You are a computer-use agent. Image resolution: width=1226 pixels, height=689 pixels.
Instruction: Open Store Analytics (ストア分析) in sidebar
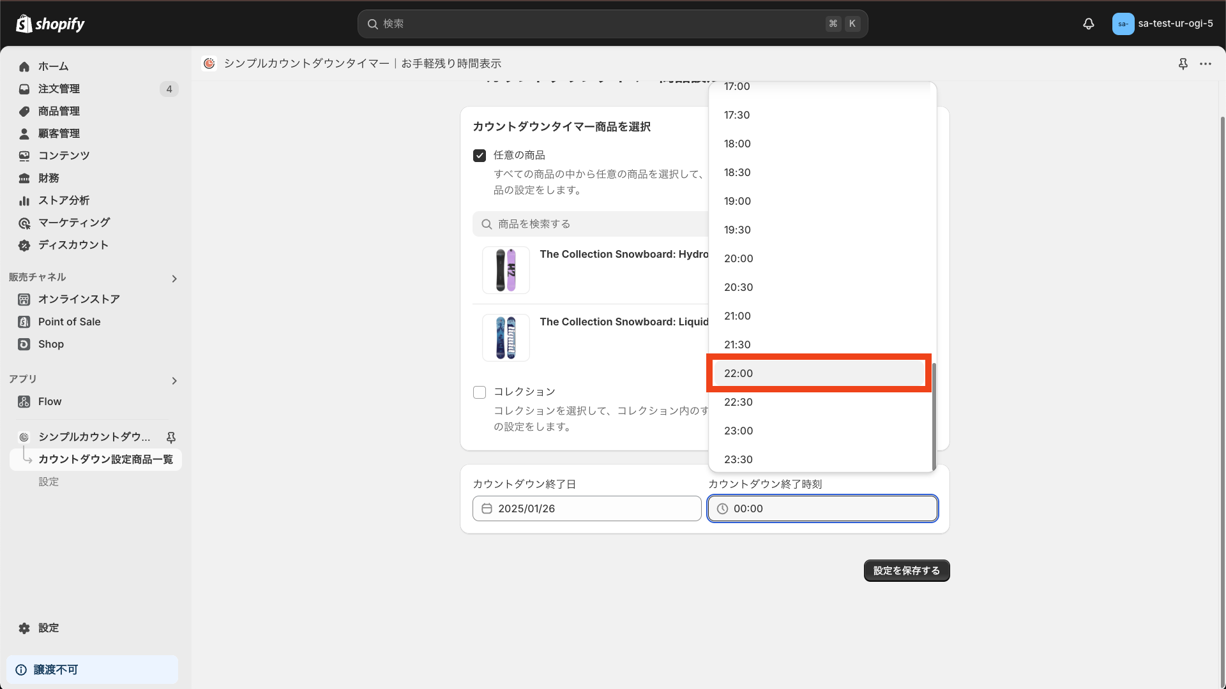(x=63, y=200)
